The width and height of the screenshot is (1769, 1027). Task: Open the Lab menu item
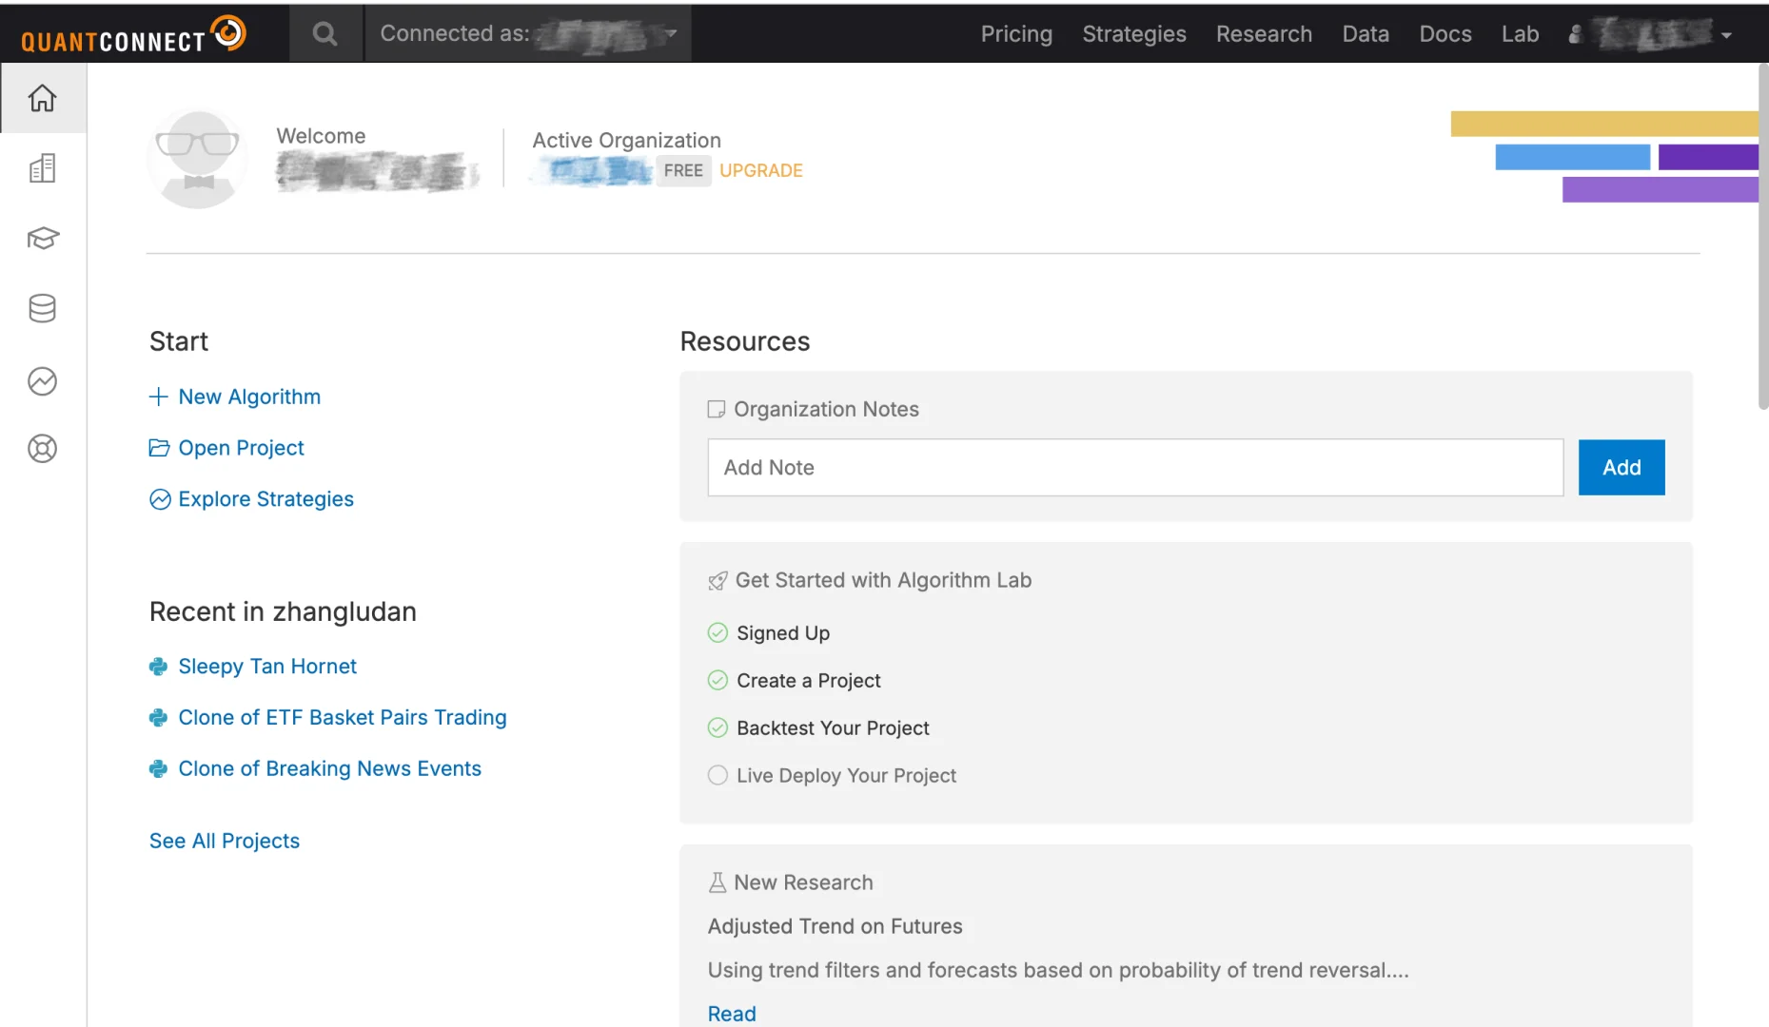1520,34
